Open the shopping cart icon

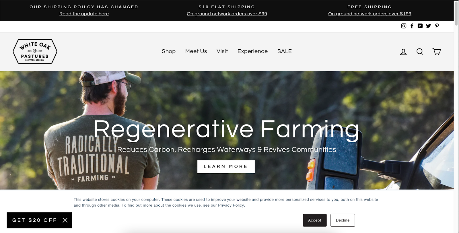pos(437,52)
